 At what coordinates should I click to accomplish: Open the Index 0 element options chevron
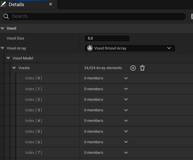pyautogui.click(x=126, y=78)
